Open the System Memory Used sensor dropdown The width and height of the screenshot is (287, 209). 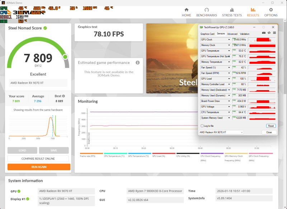coord(229,118)
